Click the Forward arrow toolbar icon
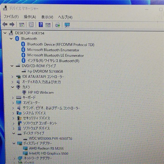The width and height of the screenshot is (164, 164). tap(12, 25)
